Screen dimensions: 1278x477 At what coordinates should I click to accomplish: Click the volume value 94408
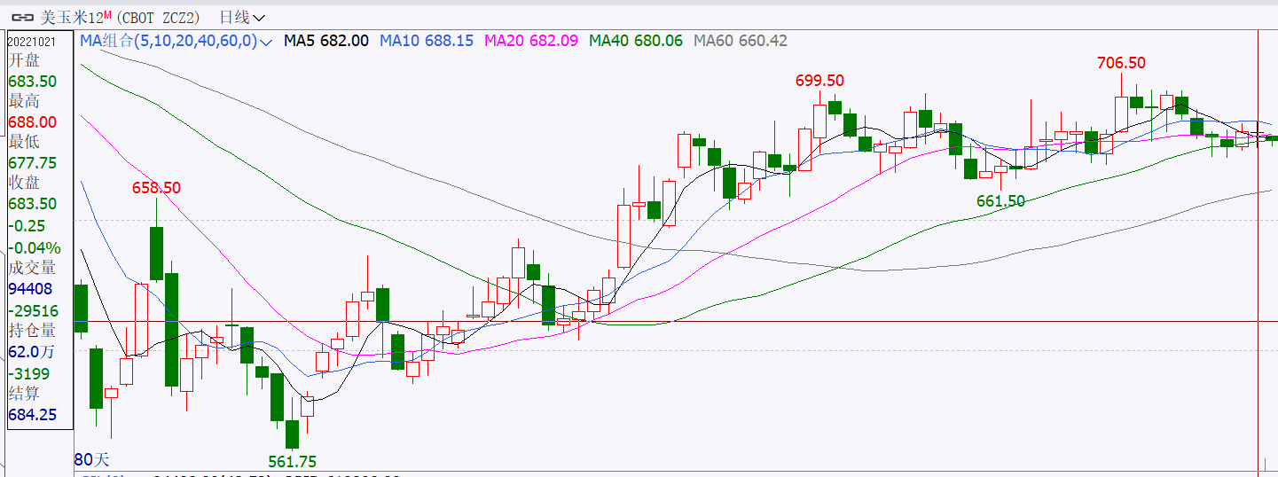pyautogui.click(x=30, y=288)
